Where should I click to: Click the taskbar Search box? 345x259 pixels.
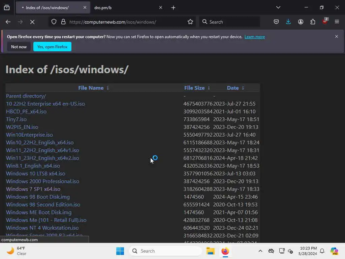(x=165, y=251)
